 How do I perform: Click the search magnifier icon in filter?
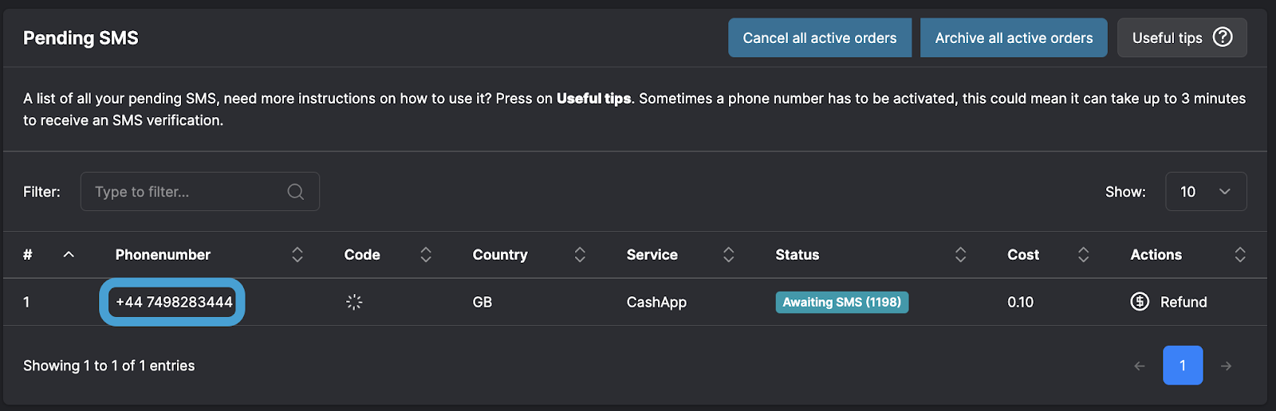pyautogui.click(x=295, y=192)
